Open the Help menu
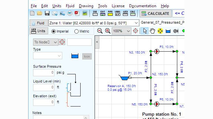Viewport: 213px width, 119px height. [x=165, y=6]
